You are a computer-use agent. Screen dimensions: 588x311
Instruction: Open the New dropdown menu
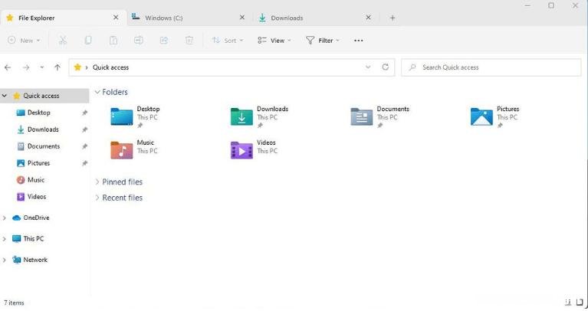[x=24, y=40]
